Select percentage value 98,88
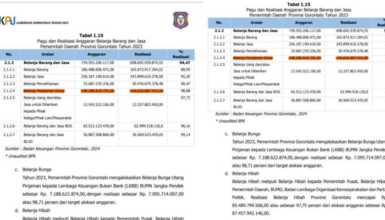385x220 pixels. [x=185, y=91]
